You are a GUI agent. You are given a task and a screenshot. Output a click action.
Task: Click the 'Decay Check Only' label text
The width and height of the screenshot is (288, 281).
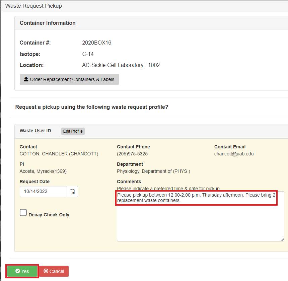click(x=49, y=215)
